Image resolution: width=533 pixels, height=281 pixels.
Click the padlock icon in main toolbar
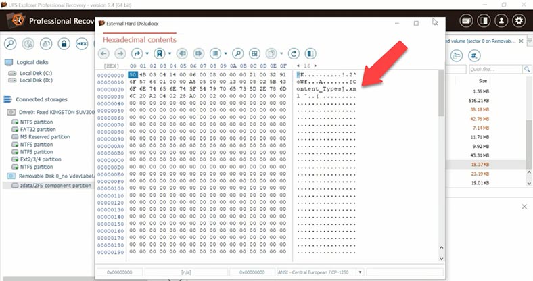pos(64,44)
